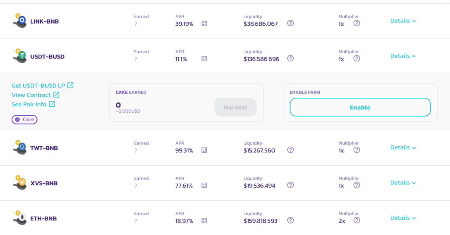Select the XVS-BNB farm name
Image resolution: width=450 pixels, height=235 pixels.
pos(44,183)
